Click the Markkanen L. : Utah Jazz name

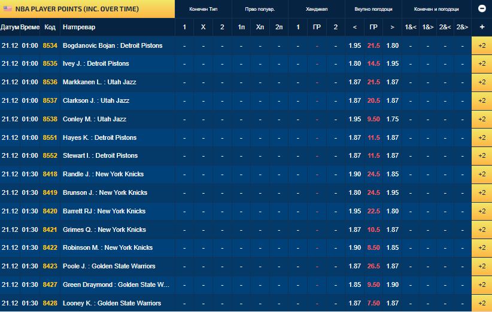(x=99, y=82)
